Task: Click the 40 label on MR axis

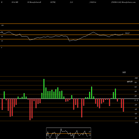Action: pyautogui.click(x=136, y=91)
